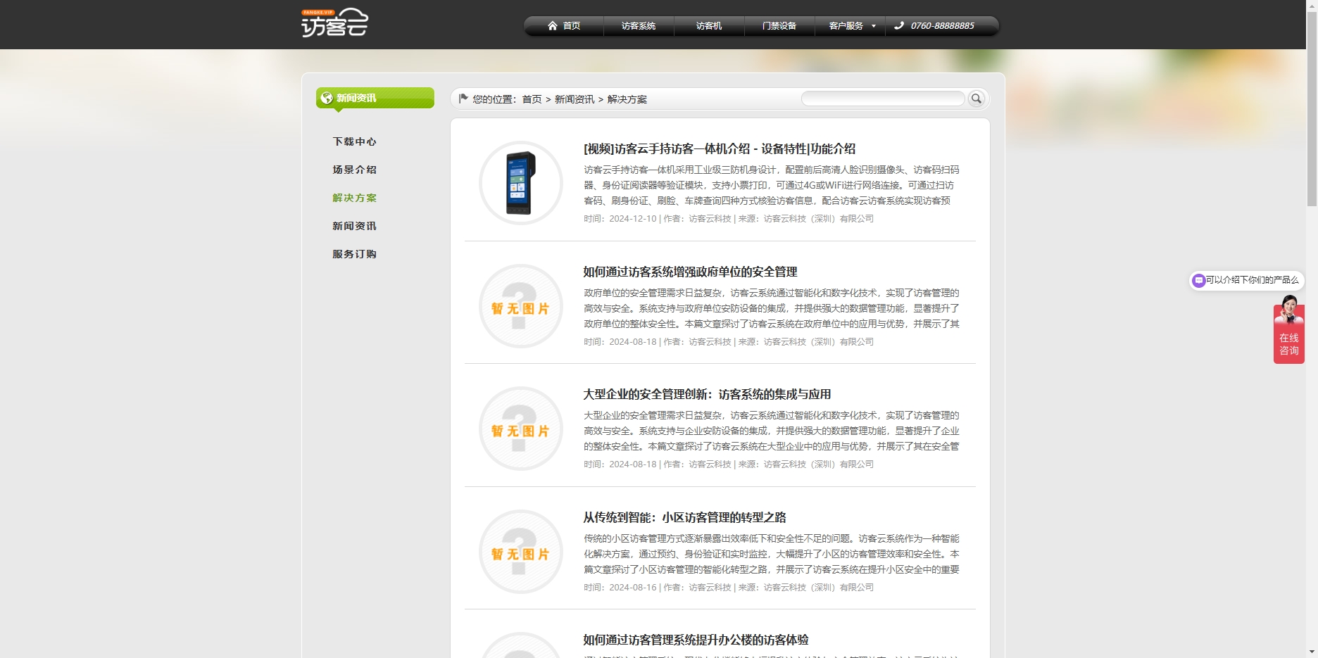
Task: Open article 如何通过访客管理系统提升办公楼的访客体验
Action: click(696, 640)
